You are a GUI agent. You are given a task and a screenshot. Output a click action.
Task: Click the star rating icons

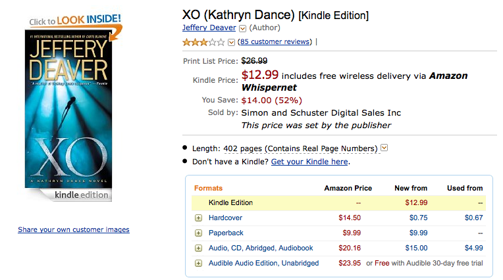click(203, 42)
